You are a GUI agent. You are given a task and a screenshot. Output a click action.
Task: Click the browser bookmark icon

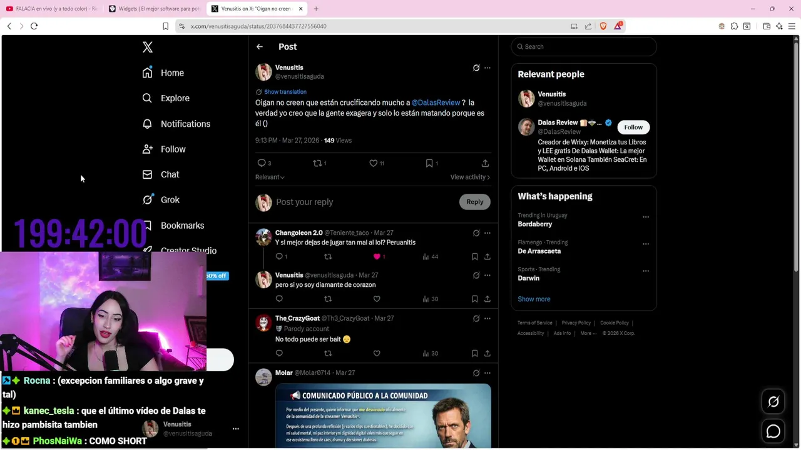165,26
